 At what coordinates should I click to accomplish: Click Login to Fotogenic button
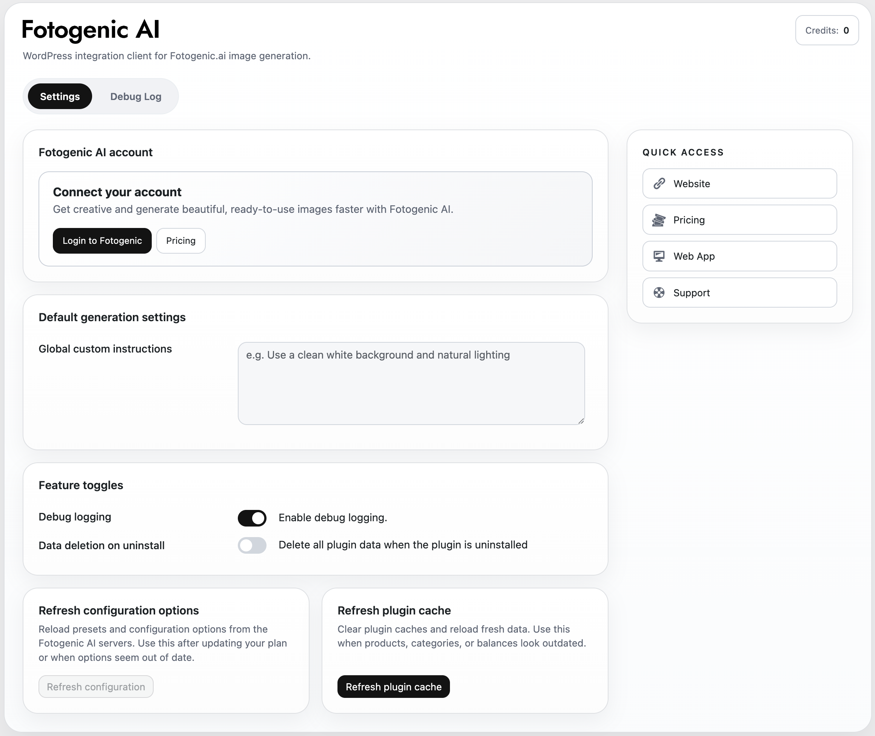(102, 241)
